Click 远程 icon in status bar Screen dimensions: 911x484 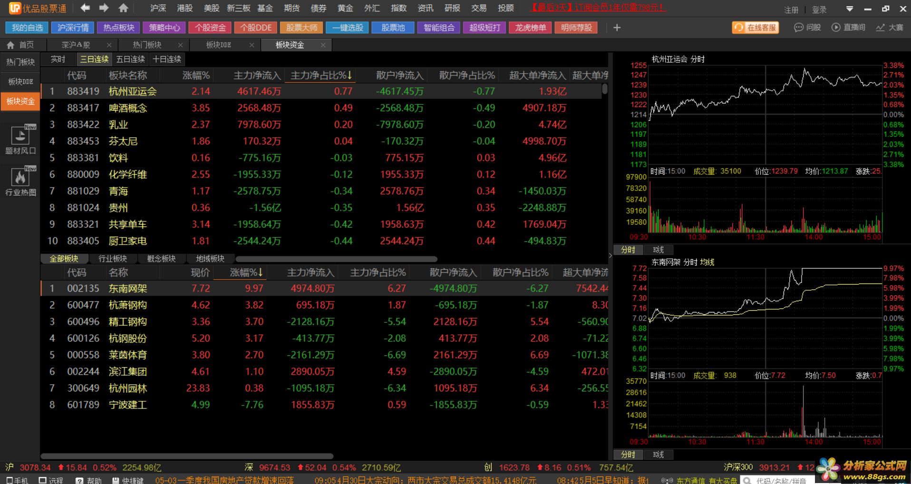pos(51,480)
